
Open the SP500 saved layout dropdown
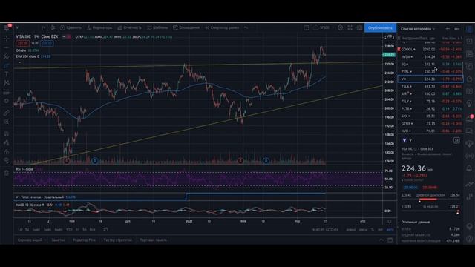pyautogui.click(x=324, y=27)
